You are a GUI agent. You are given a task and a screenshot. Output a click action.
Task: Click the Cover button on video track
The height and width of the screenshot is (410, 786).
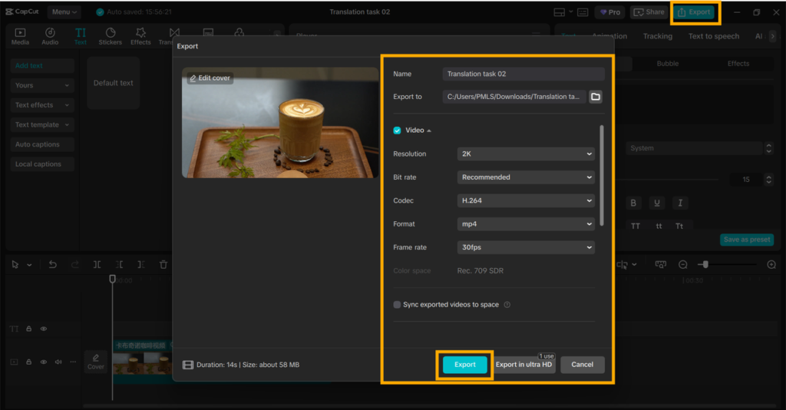click(96, 362)
